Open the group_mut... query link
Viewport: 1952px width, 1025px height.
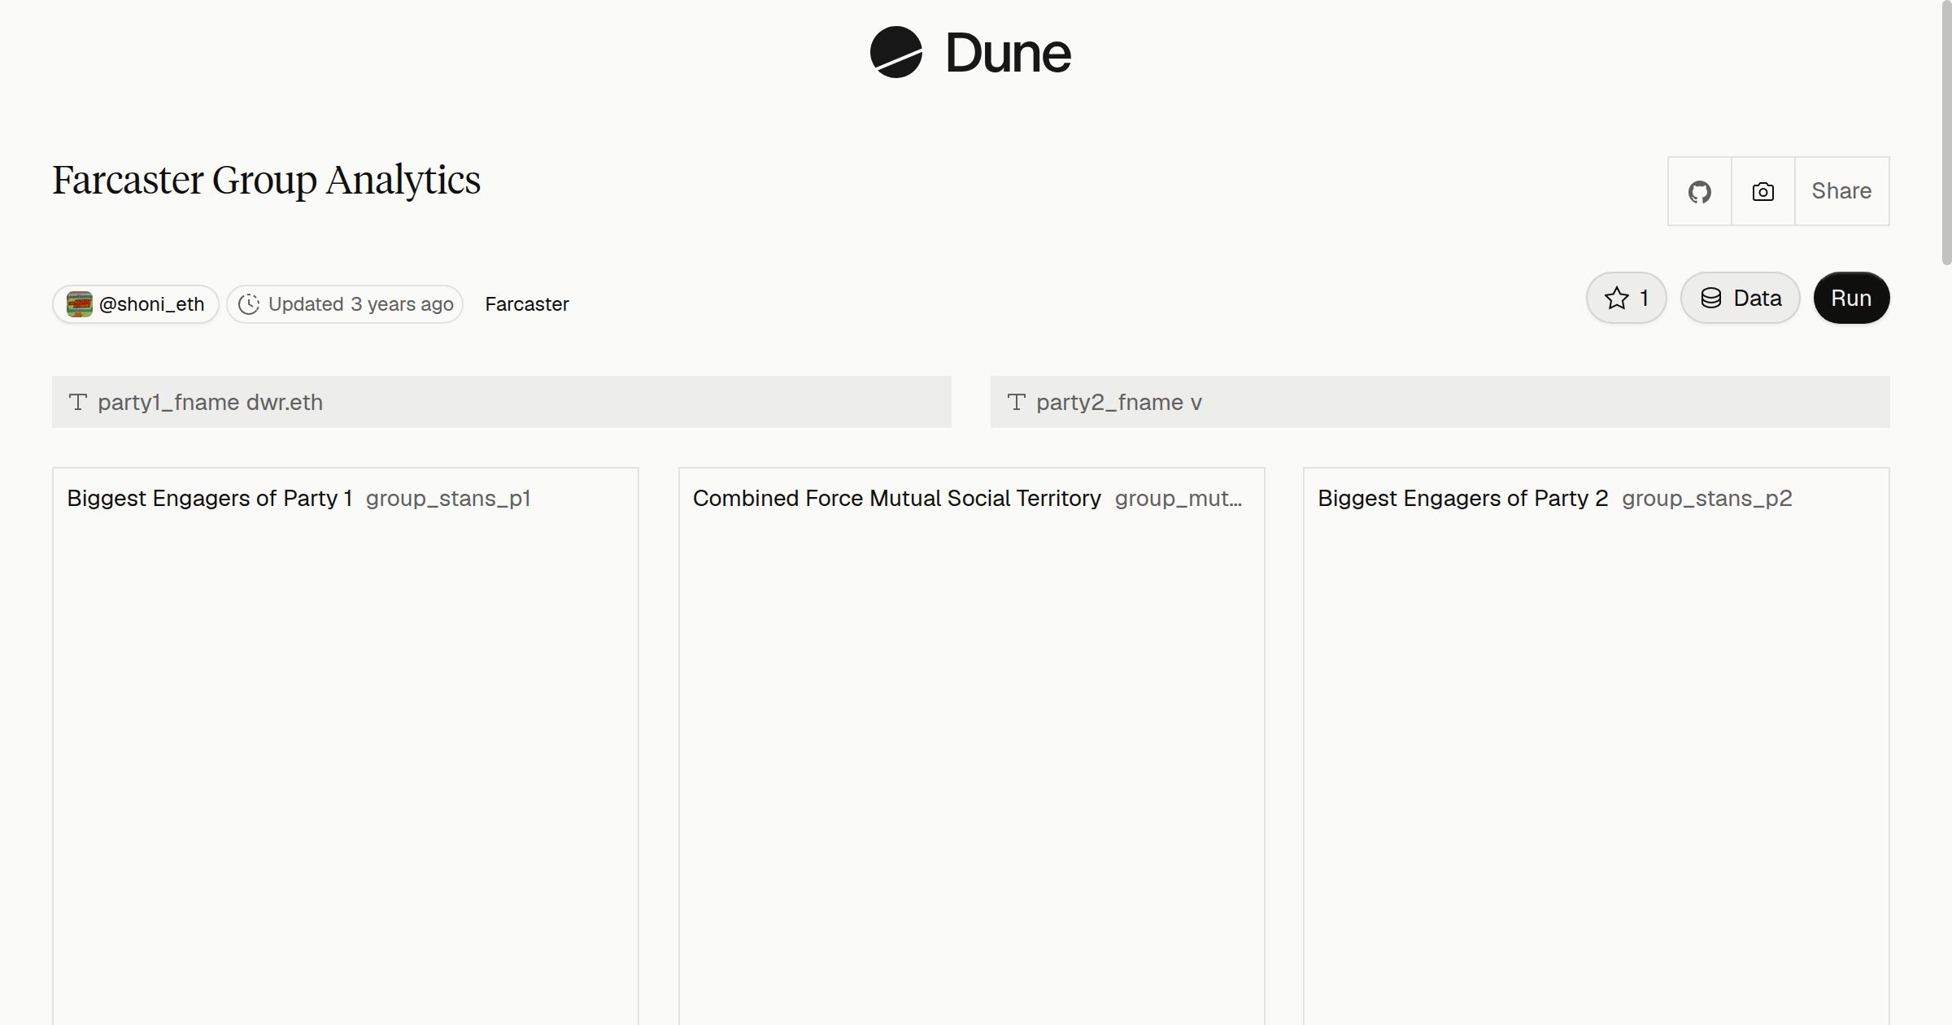tap(1179, 499)
